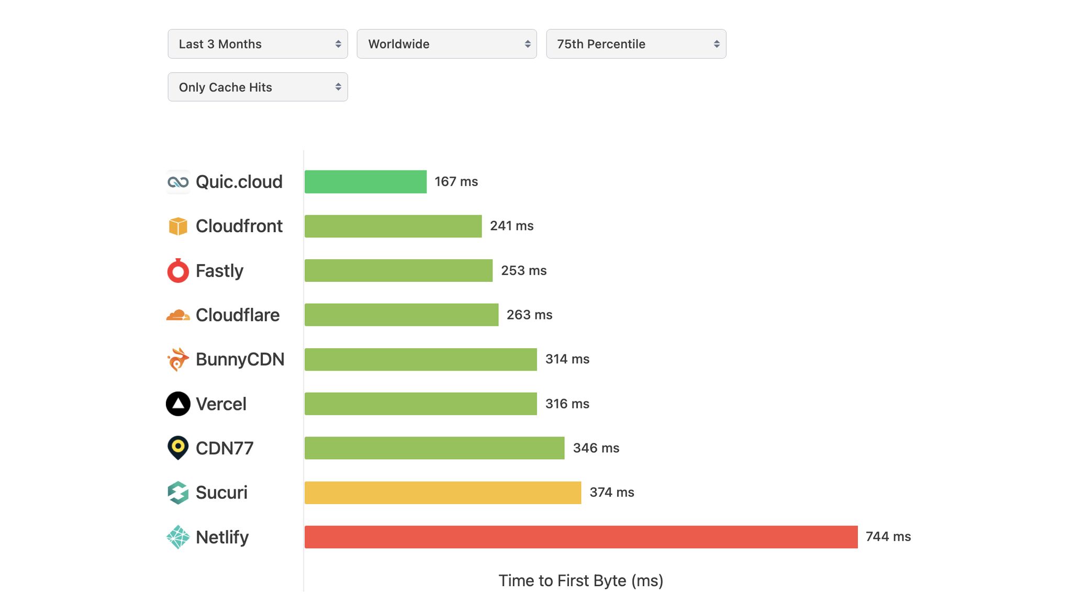Click the Quic.cloud label text
The image size is (1072, 605).
tap(239, 181)
